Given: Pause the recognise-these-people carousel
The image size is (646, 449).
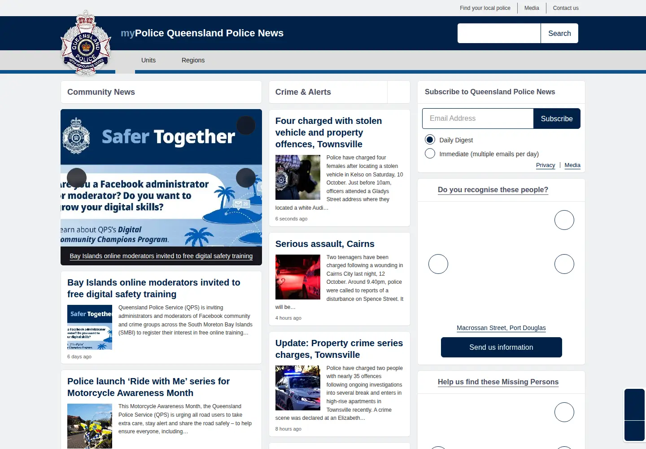Looking at the screenshot, I should coord(564,220).
